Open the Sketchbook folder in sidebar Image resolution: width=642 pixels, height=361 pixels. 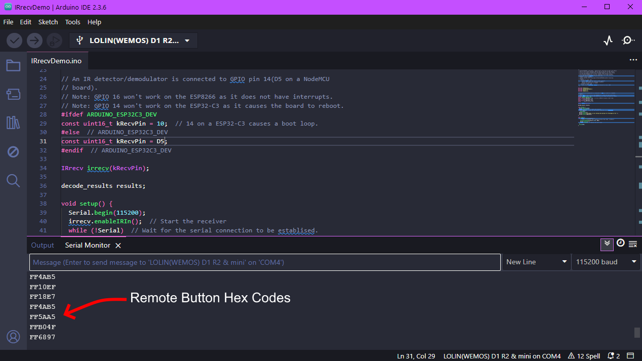[13, 66]
